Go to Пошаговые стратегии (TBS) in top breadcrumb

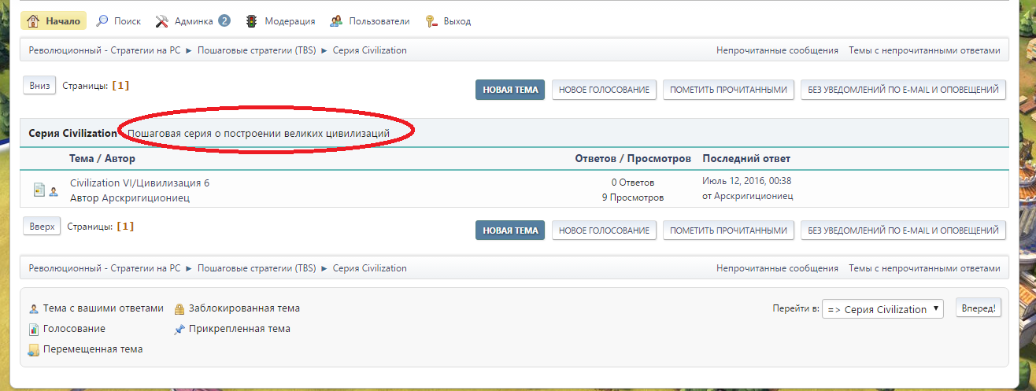[x=257, y=50]
